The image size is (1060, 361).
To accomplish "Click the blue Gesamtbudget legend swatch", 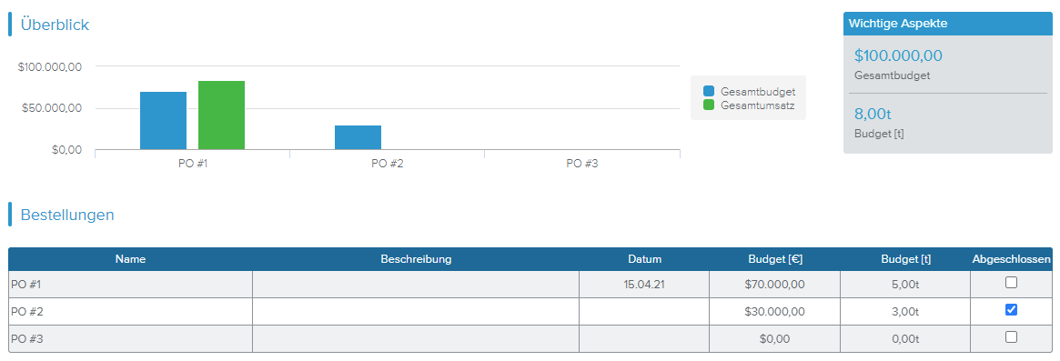I will [x=709, y=91].
